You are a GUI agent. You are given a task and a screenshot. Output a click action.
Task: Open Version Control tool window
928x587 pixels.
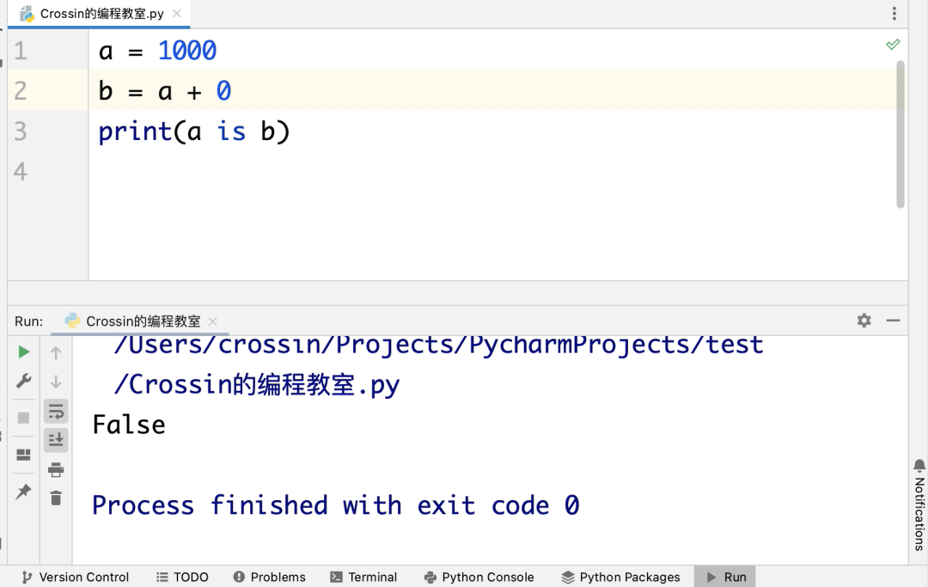[75, 577]
